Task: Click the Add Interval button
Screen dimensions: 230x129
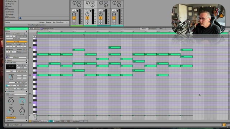Action: click(x=22, y=71)
